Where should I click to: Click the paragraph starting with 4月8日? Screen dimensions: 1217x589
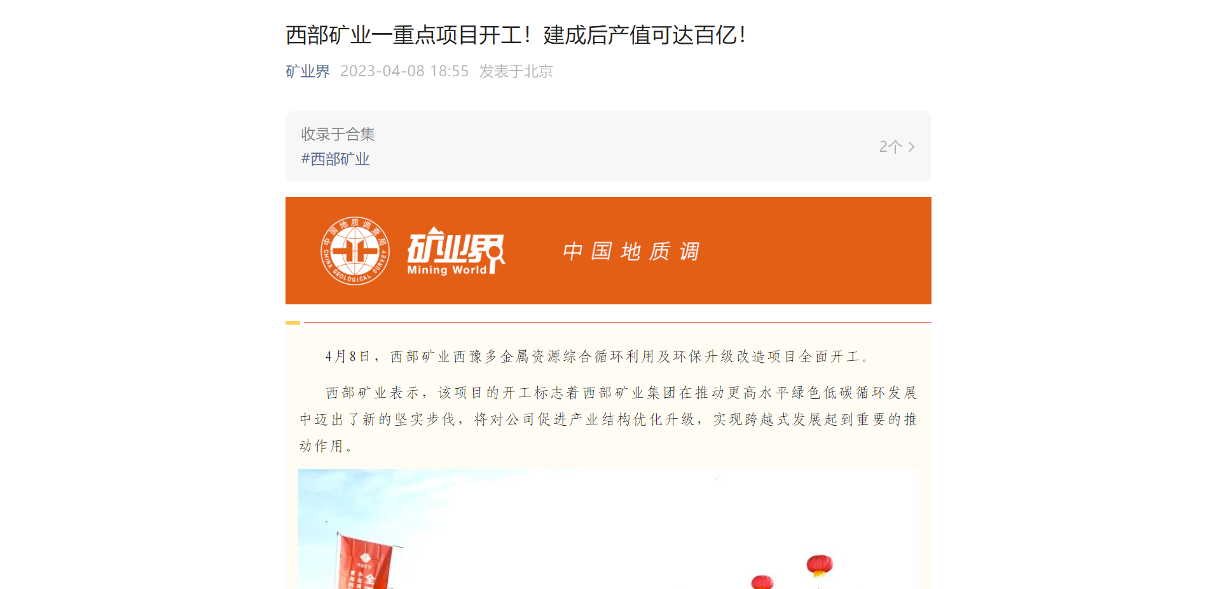click(598, 356)
